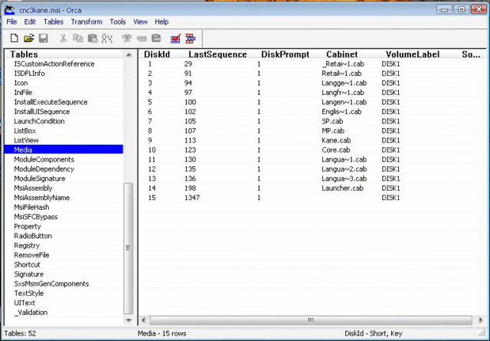490x341 pixels.
Task: Click the Import Tables toolbar icon
Action: point(156,38)
